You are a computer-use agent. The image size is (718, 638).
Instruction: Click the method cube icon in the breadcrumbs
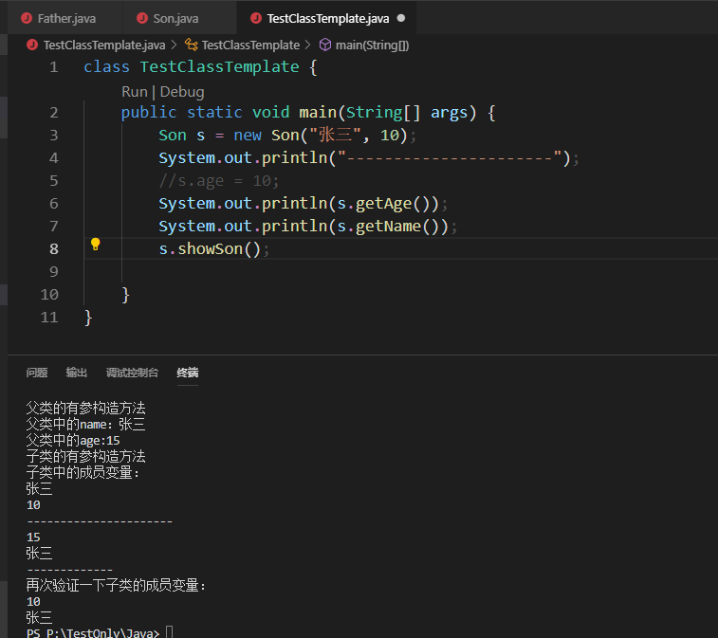point(325,45)
